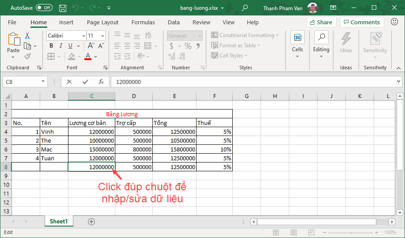This screenshot has width=405, height=238.
Task: Click the Comments button
Action: (x=362, y=22)
